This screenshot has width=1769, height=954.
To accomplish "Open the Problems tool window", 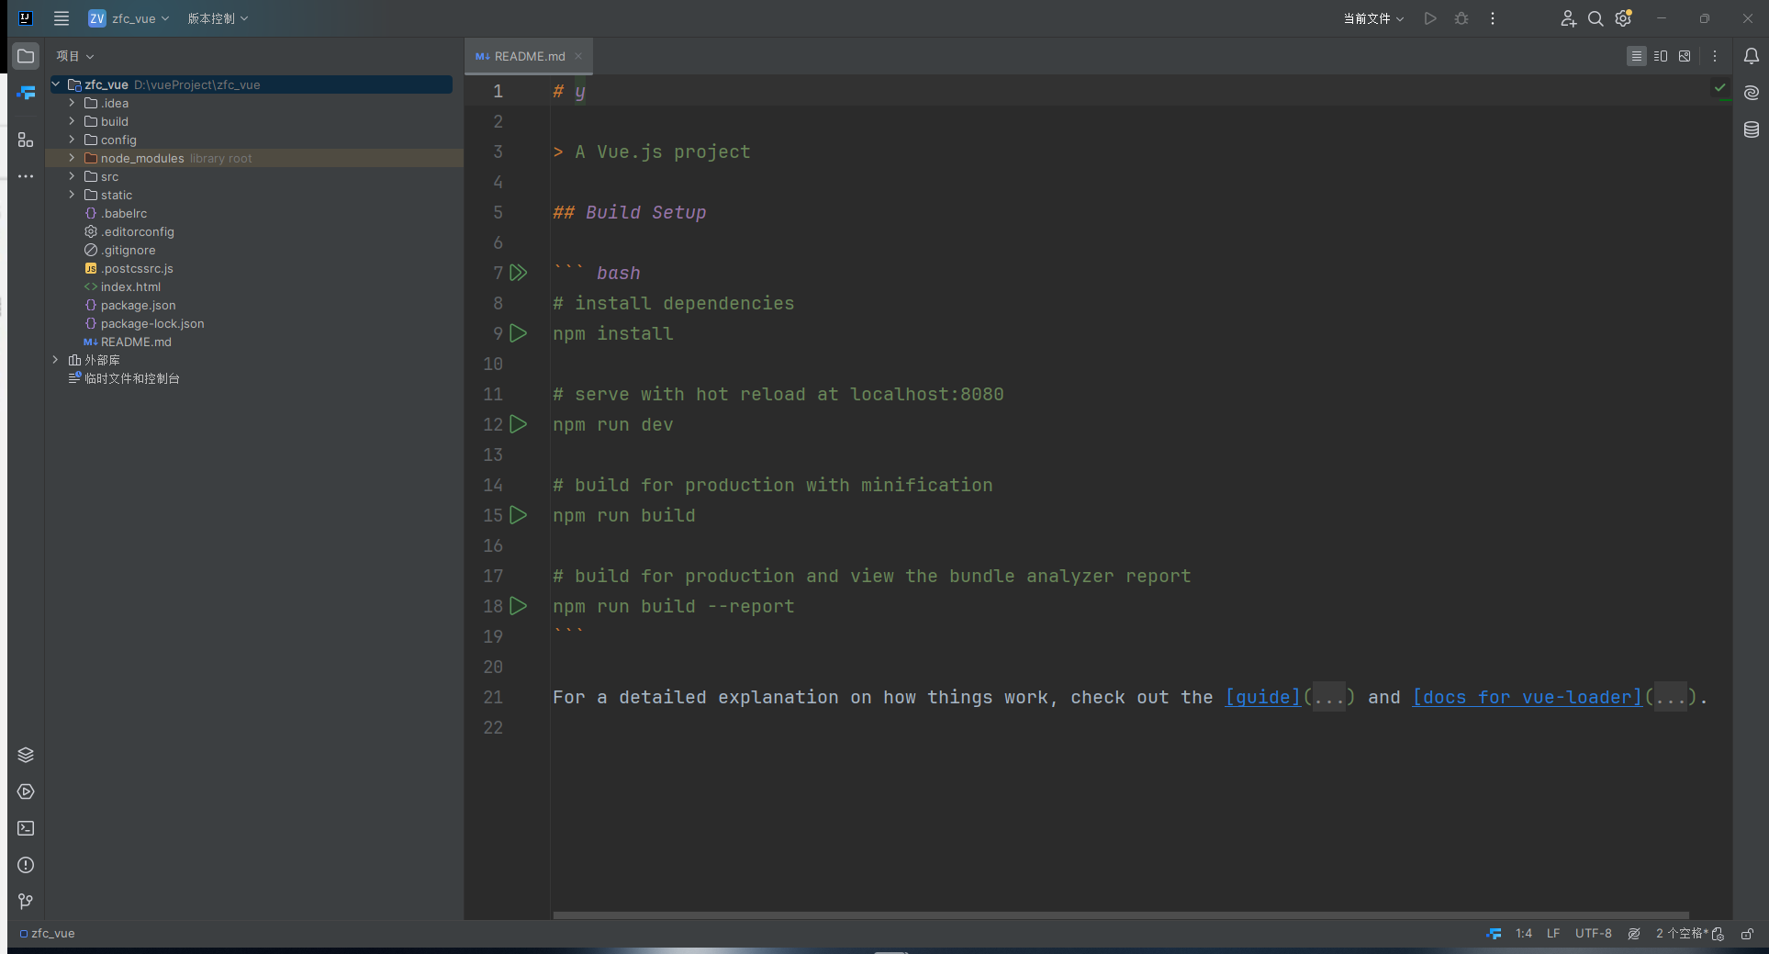I will tap(26, 865).
